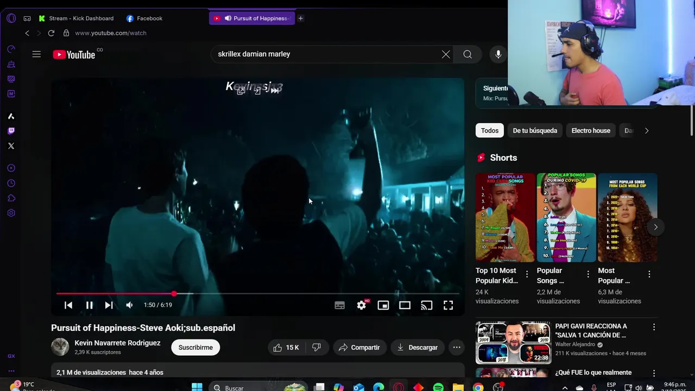This screenshot has width=695, height=391.
Task: Open Opera sidebar settings gear
Action: click(11, 213)
